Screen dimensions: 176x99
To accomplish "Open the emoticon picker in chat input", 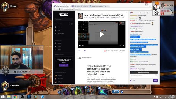I will pos(156,75).
